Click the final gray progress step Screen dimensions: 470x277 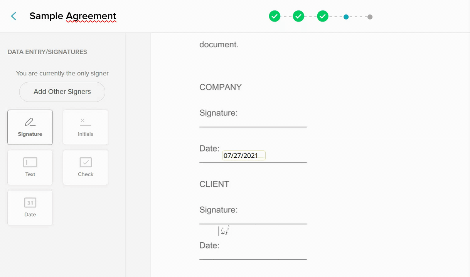pyautogui.click(x=370, y=17)
